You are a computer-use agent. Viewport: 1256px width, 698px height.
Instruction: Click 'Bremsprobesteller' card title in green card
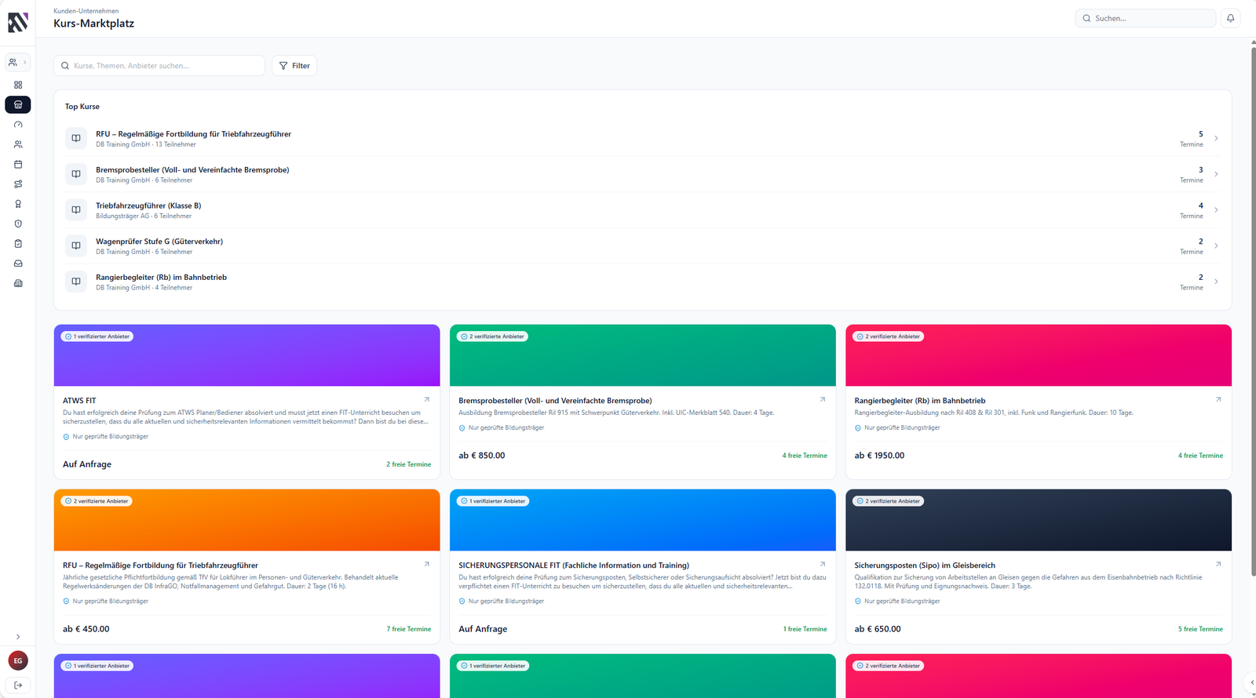click(x=555, y=401)
